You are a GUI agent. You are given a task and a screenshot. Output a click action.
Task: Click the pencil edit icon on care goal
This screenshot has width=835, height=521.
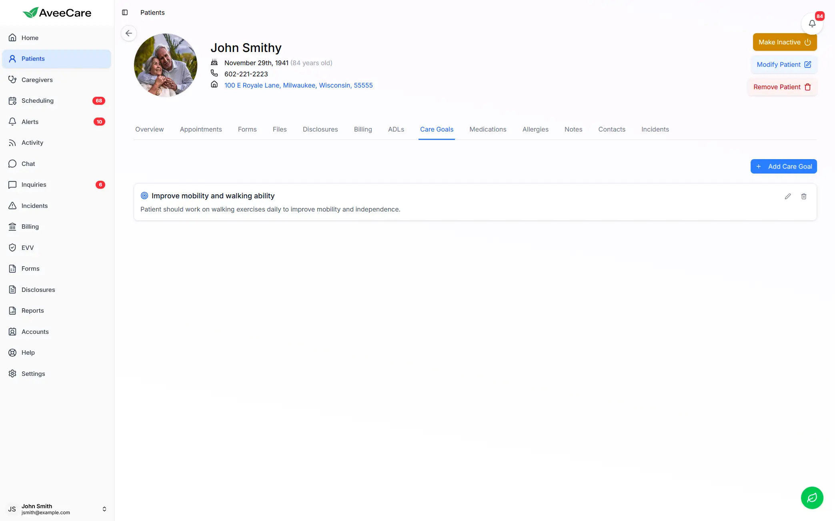788,196
